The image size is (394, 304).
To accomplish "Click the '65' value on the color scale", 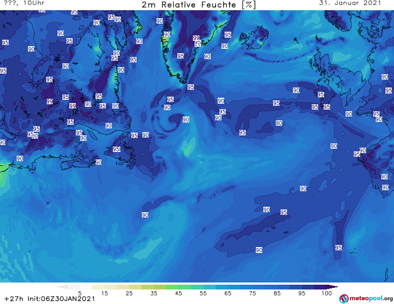I will (x=228, y=293).
